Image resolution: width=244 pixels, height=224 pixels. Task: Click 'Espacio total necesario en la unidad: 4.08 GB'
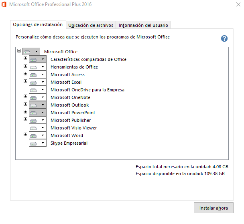click(x=182, y=167)
